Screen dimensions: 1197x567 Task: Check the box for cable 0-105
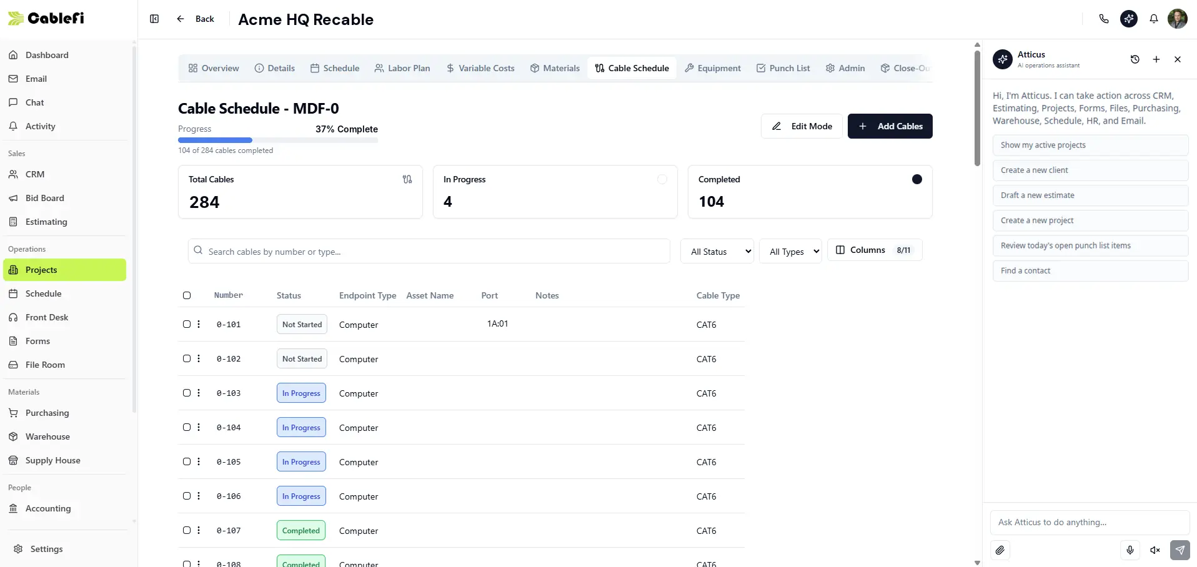187,461
